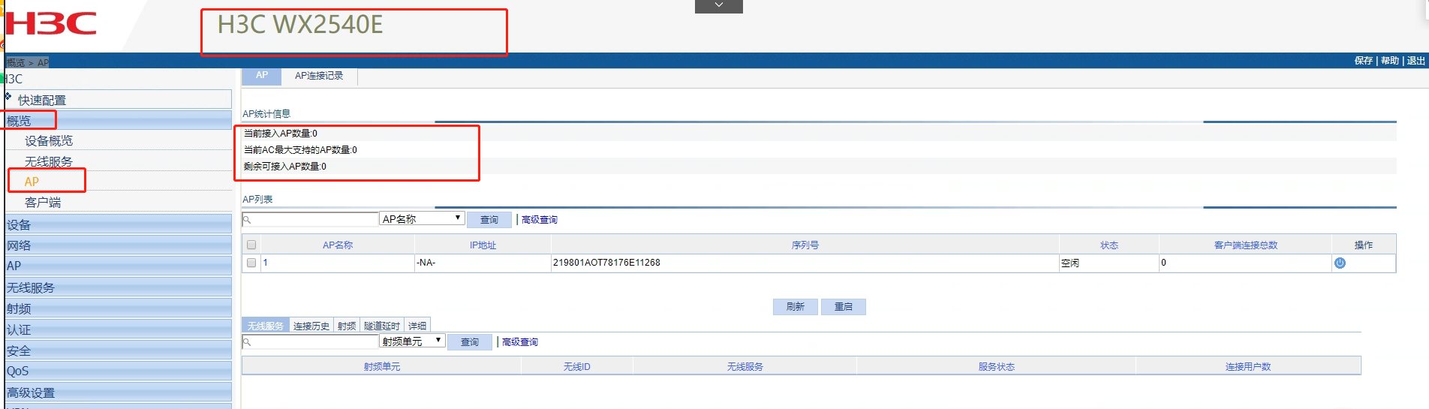Tick the checkbox for AP row 1
This screenshot has height=409, width=1429.
click(x=251, y=263)
